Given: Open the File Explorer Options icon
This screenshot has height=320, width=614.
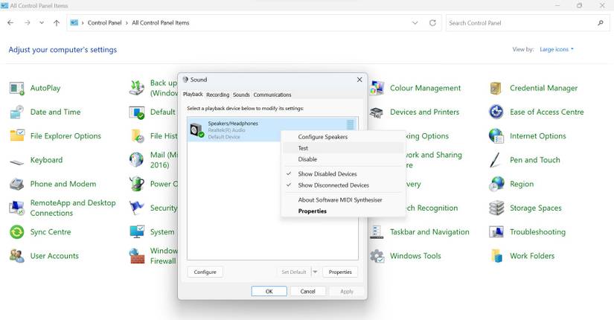Looking at the screenshot, I should (x=17, y=136).
